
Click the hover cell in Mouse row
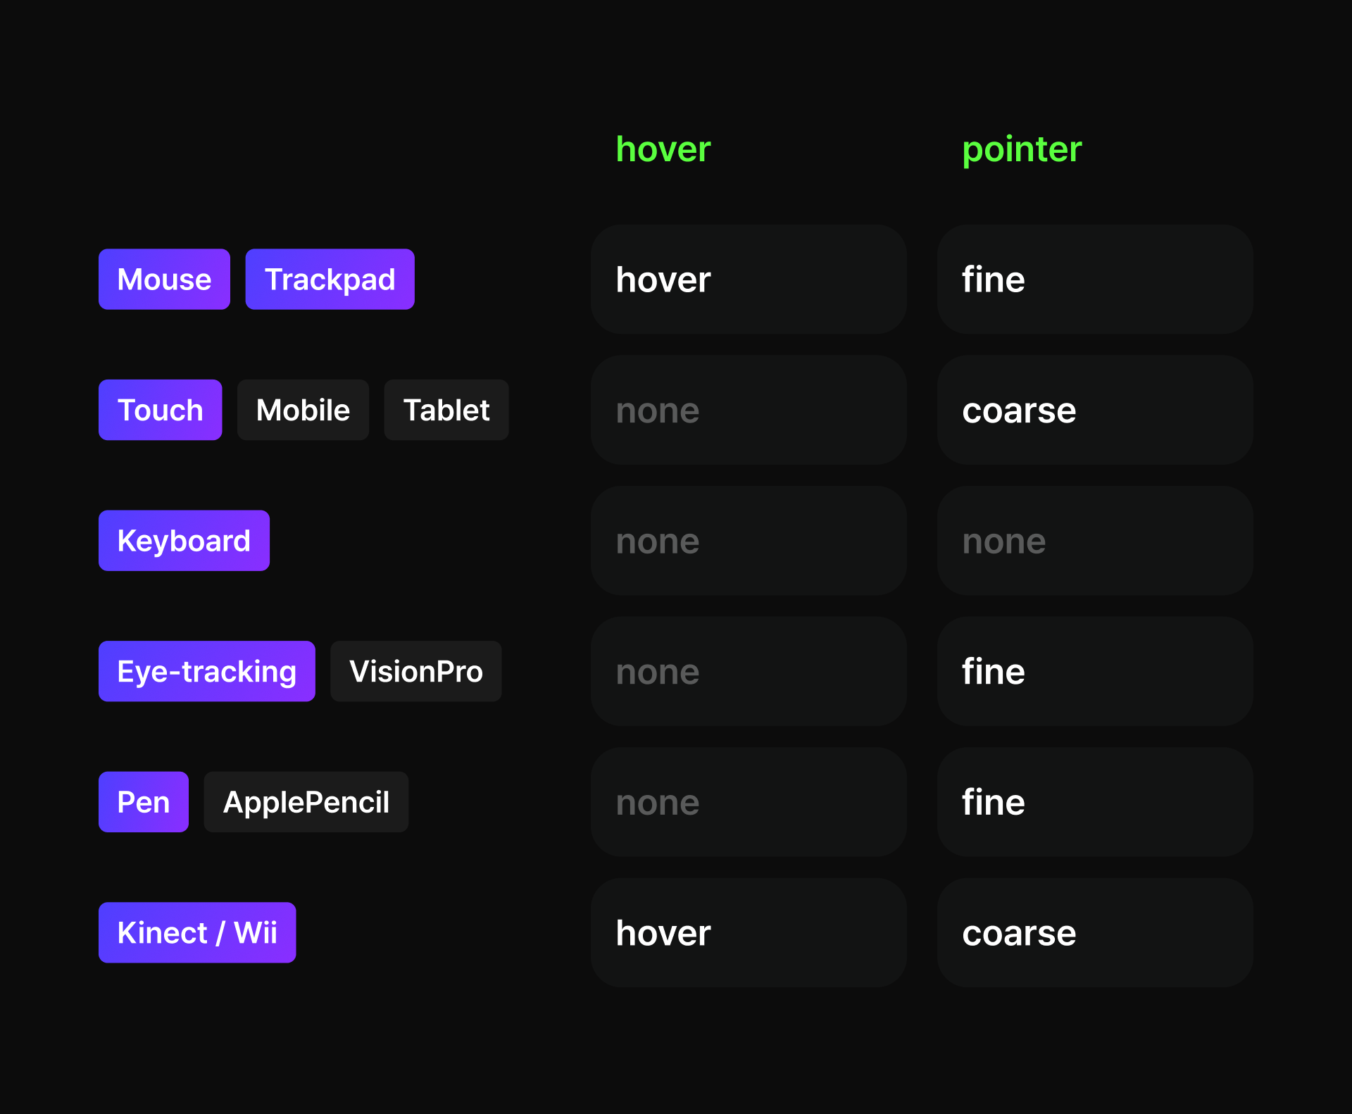[x=748, y=280]
